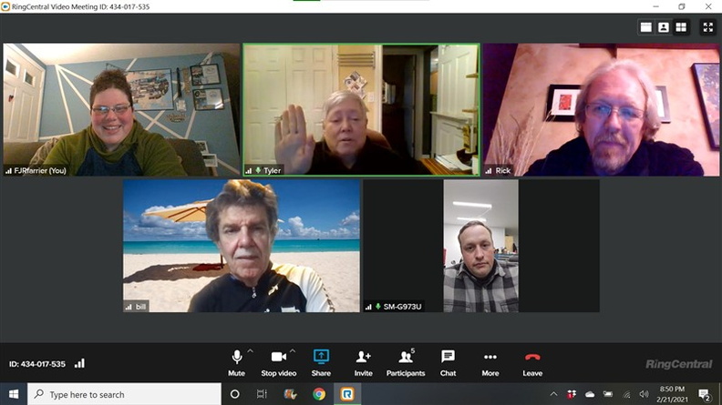Viewport: 722px width, 405px height.
Task: Switch to active speaker view icon
Action: [664, 27]
